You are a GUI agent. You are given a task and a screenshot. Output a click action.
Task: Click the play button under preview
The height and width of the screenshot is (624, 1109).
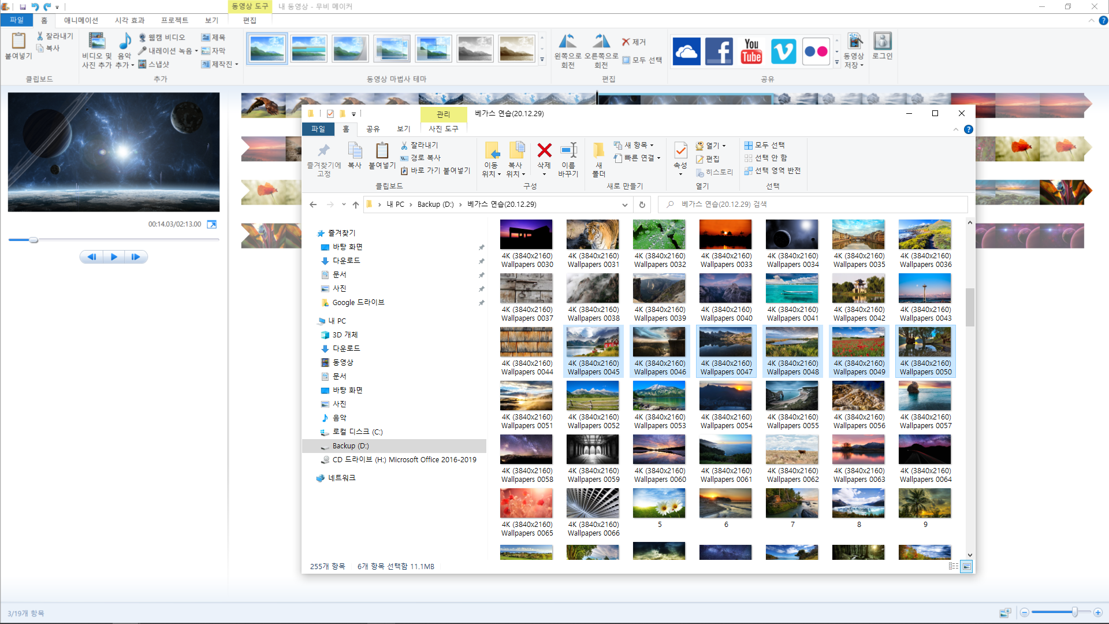click(114, 257)
